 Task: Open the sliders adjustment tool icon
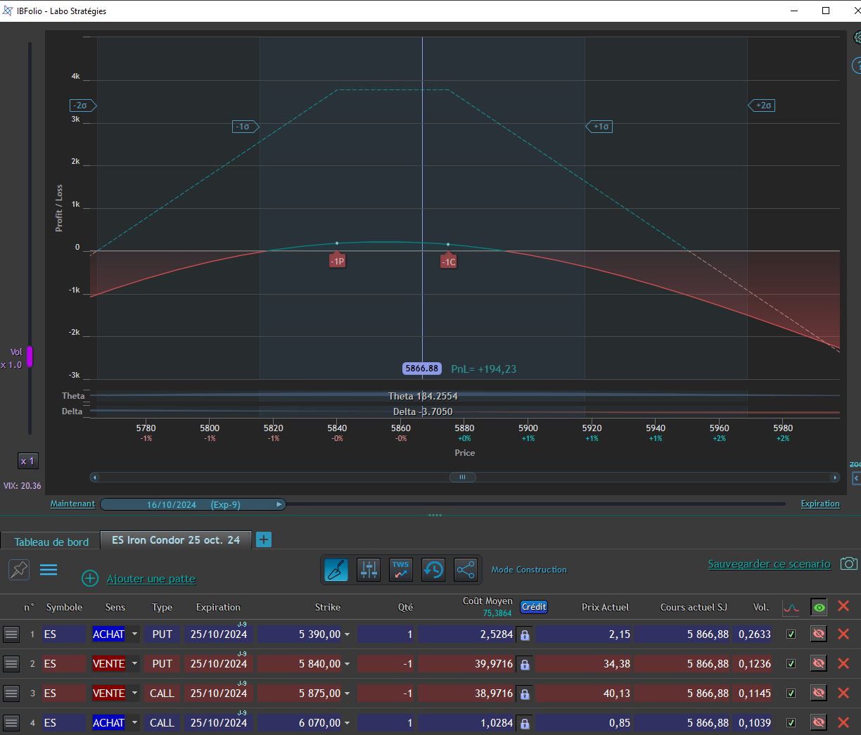tap(369, 569)
